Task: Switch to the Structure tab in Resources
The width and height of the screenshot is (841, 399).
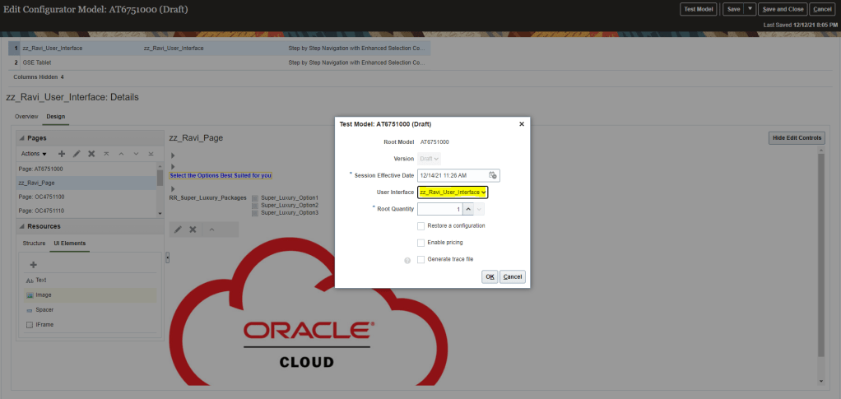Action: (x=34, y=244)
